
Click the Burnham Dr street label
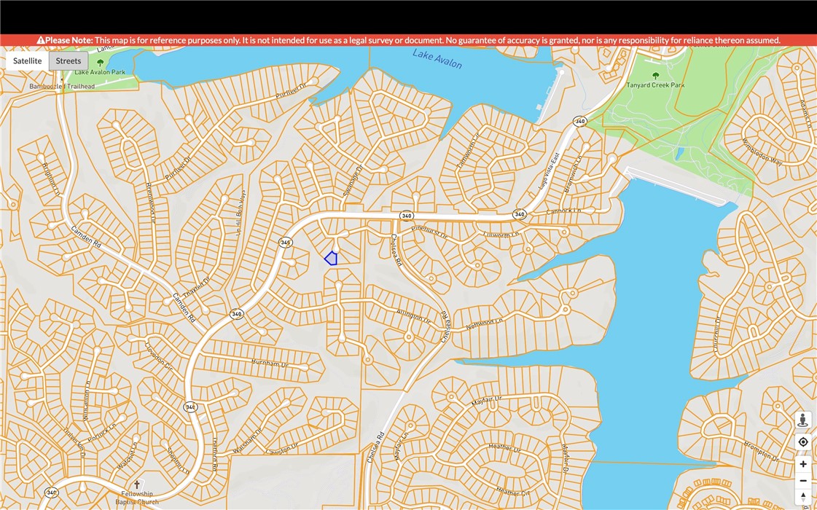tap(270, 362)
